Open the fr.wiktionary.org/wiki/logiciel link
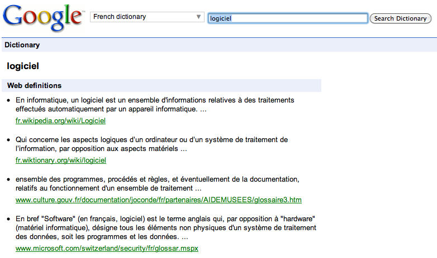Viewport: 437px width, 258px height. pyautogui.click(x=61, y=160)
